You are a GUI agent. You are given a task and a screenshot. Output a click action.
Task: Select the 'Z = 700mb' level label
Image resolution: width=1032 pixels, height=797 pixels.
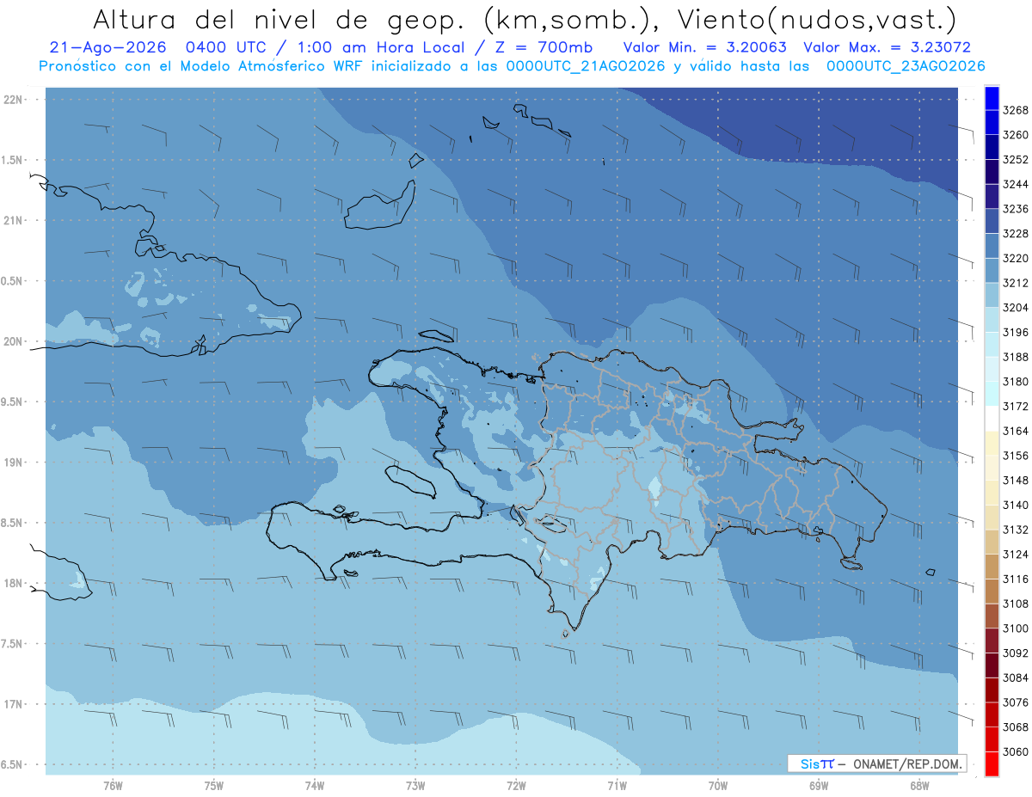538,48
